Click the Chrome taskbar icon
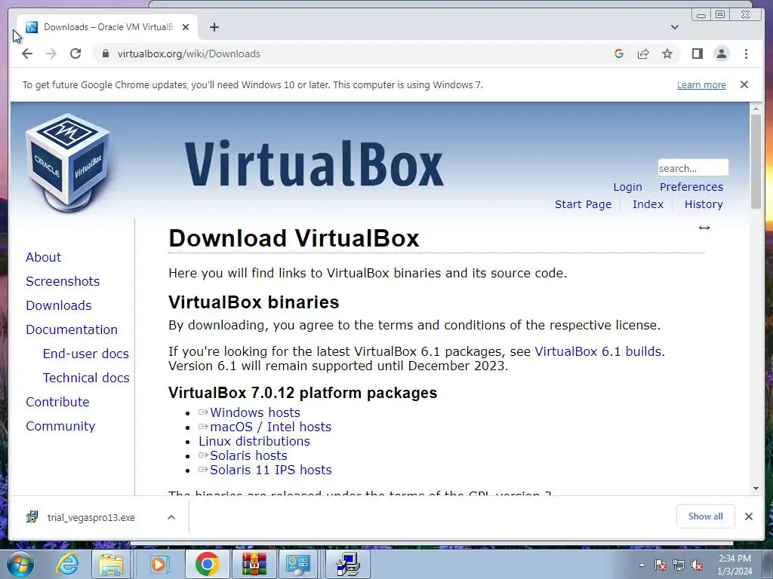773x579 pixels. pos(207,564)
